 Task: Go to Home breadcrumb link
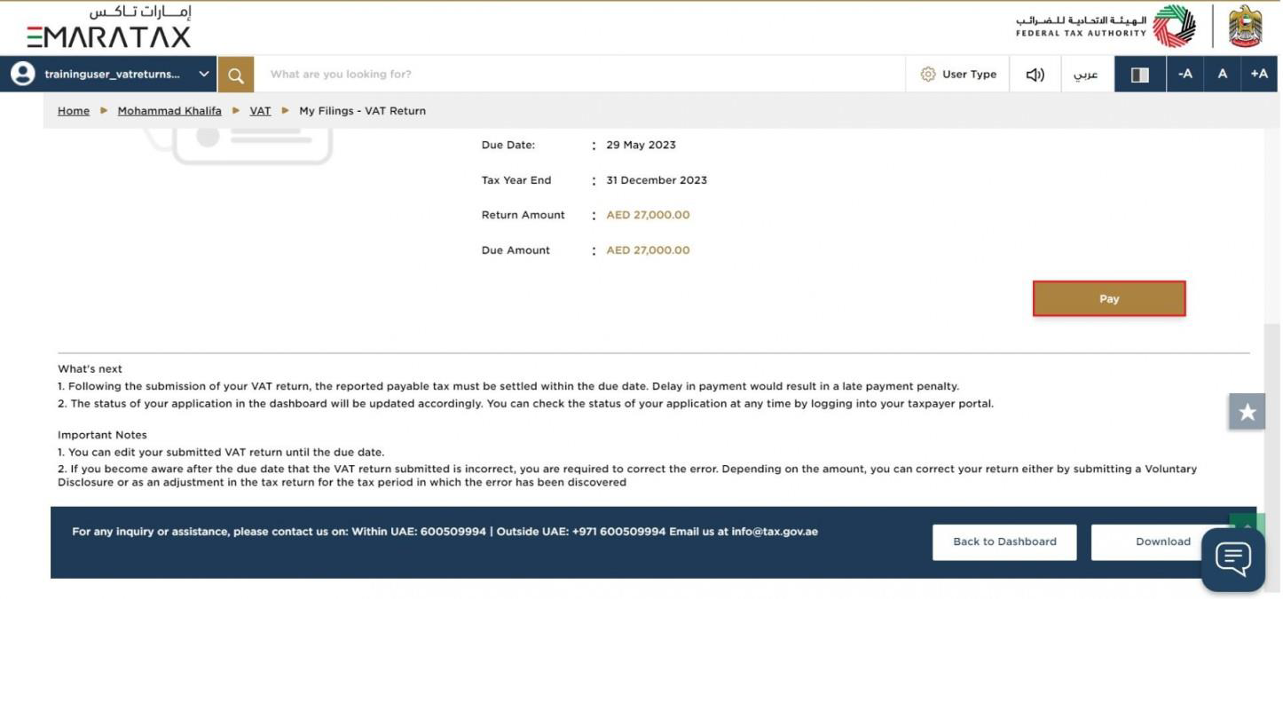tap(74, 111)
